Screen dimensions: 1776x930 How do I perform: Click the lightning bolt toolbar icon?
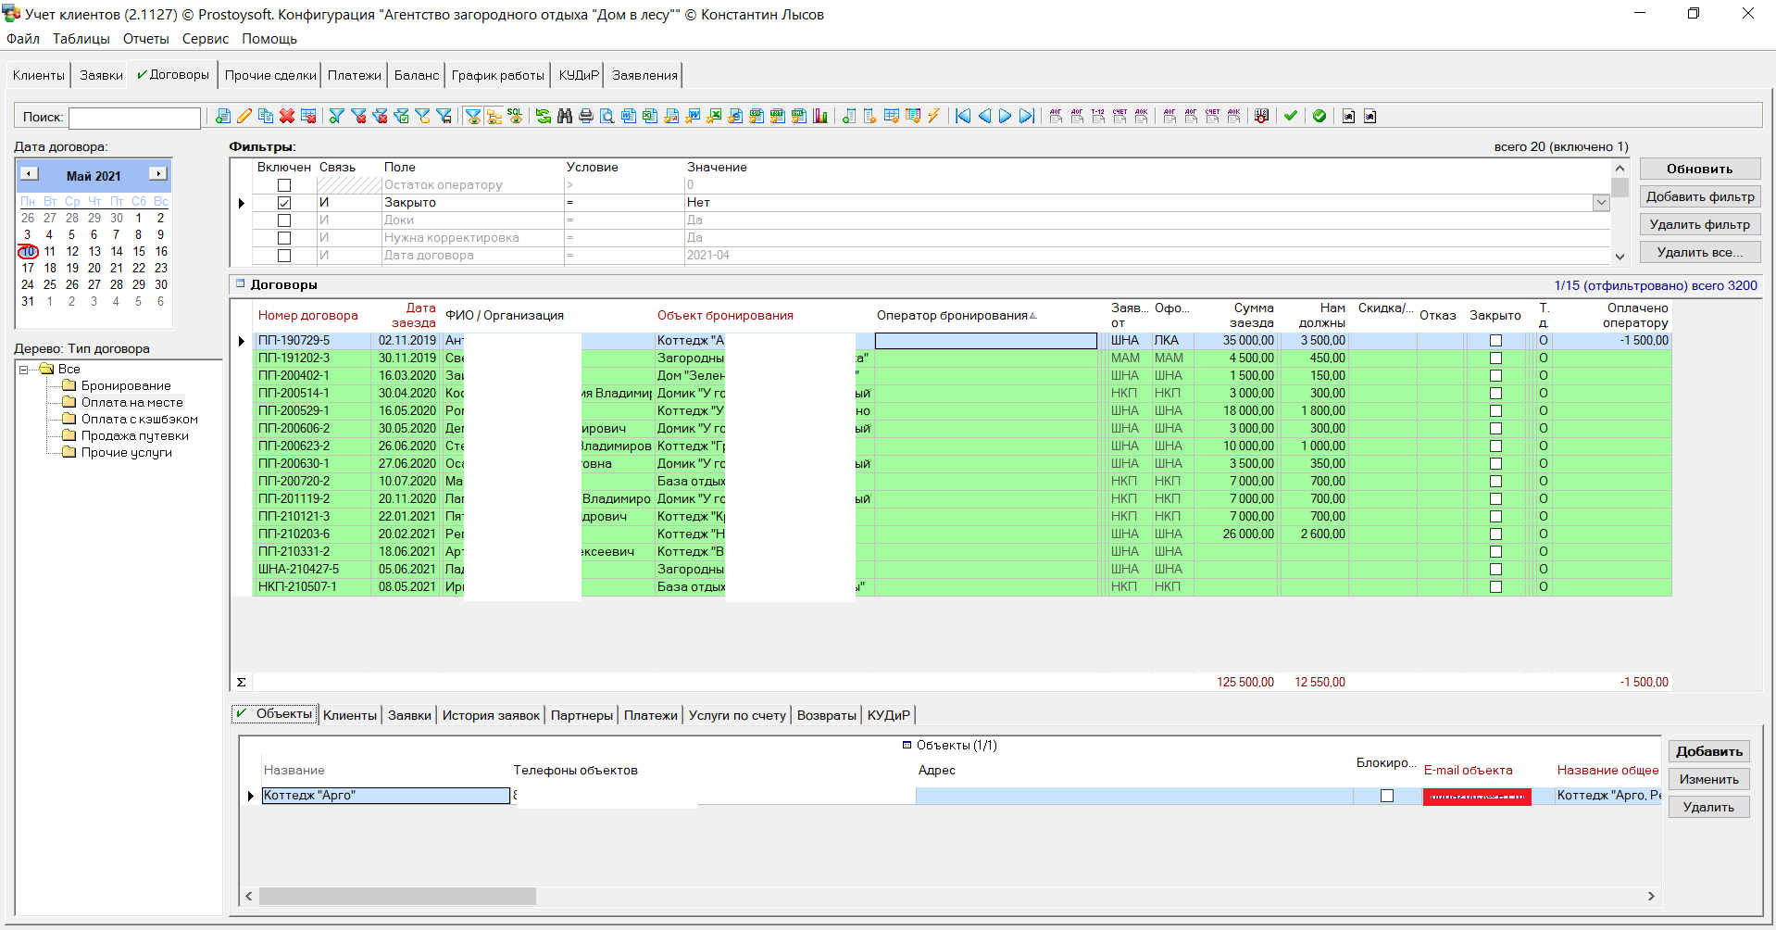pyautogui.click(x=933, y=116)
